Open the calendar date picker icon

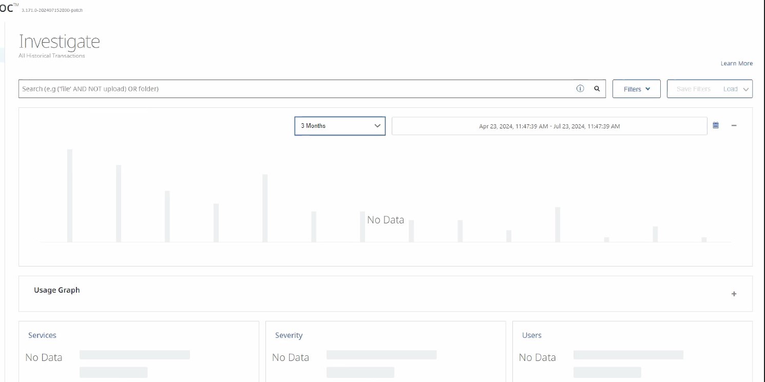coord(716,125)
